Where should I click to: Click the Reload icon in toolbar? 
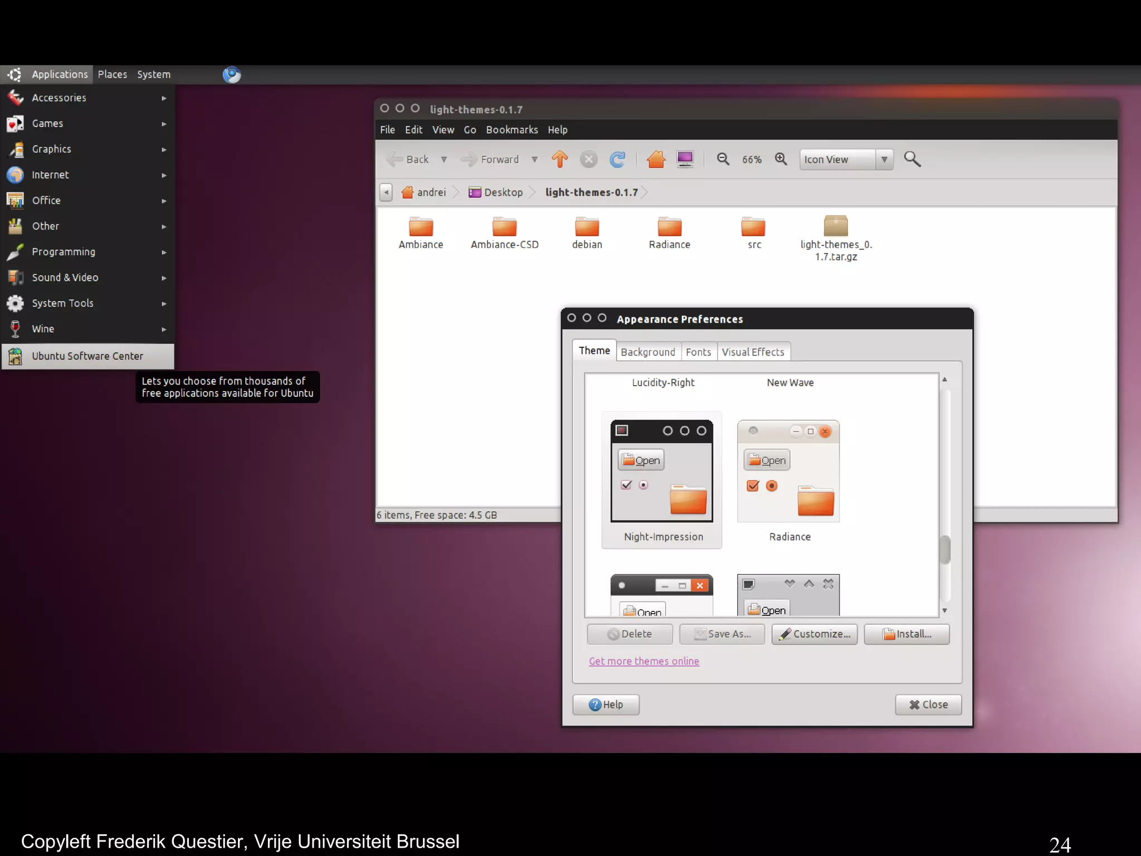(x=617, y=159)
